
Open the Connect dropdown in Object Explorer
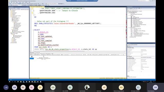[x=11, y=8]
